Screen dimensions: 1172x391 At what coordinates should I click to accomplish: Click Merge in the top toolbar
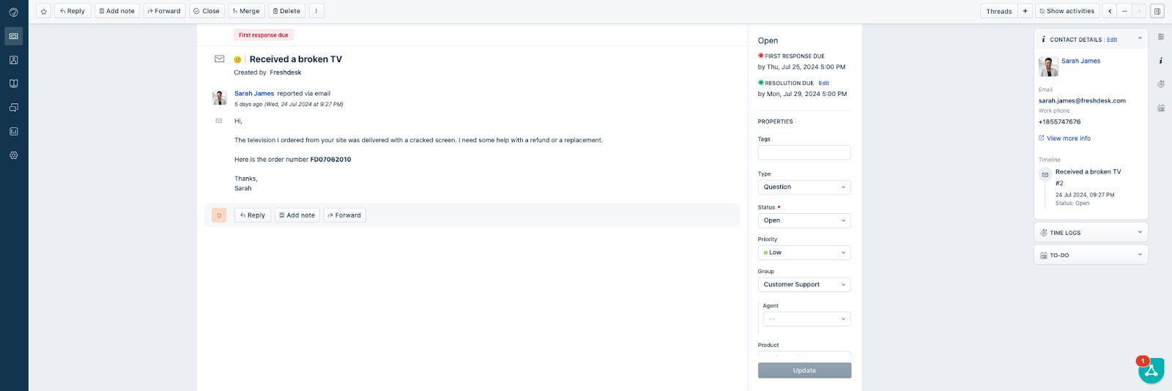tap(246, 11)
